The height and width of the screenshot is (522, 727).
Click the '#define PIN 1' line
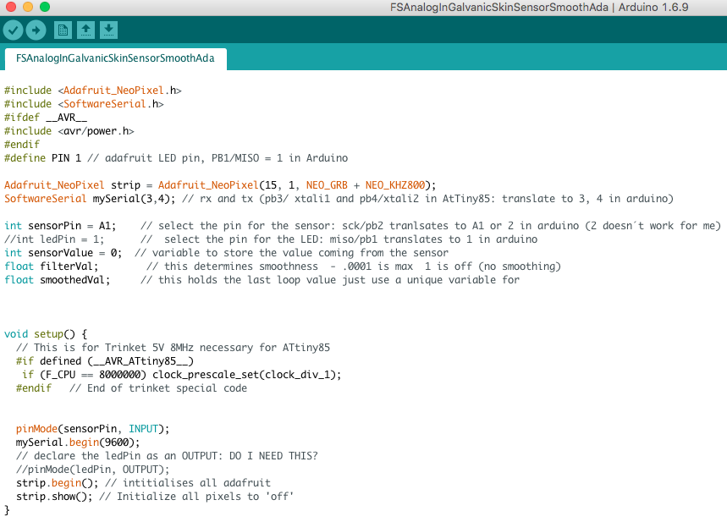click(x=176, y=158)
